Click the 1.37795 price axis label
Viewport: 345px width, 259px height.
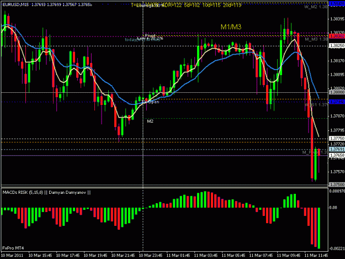coord(337,130)
